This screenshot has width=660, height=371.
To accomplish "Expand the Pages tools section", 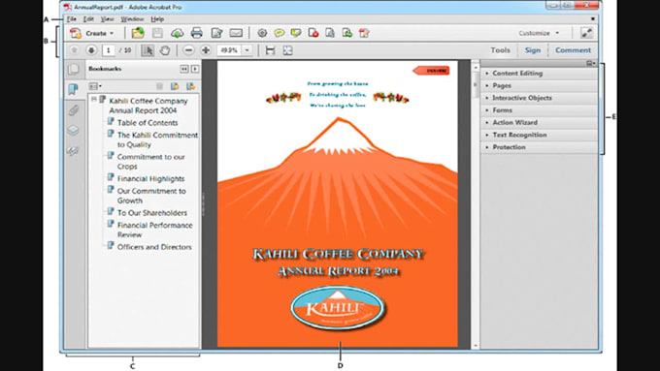I will tap(539, 85).
